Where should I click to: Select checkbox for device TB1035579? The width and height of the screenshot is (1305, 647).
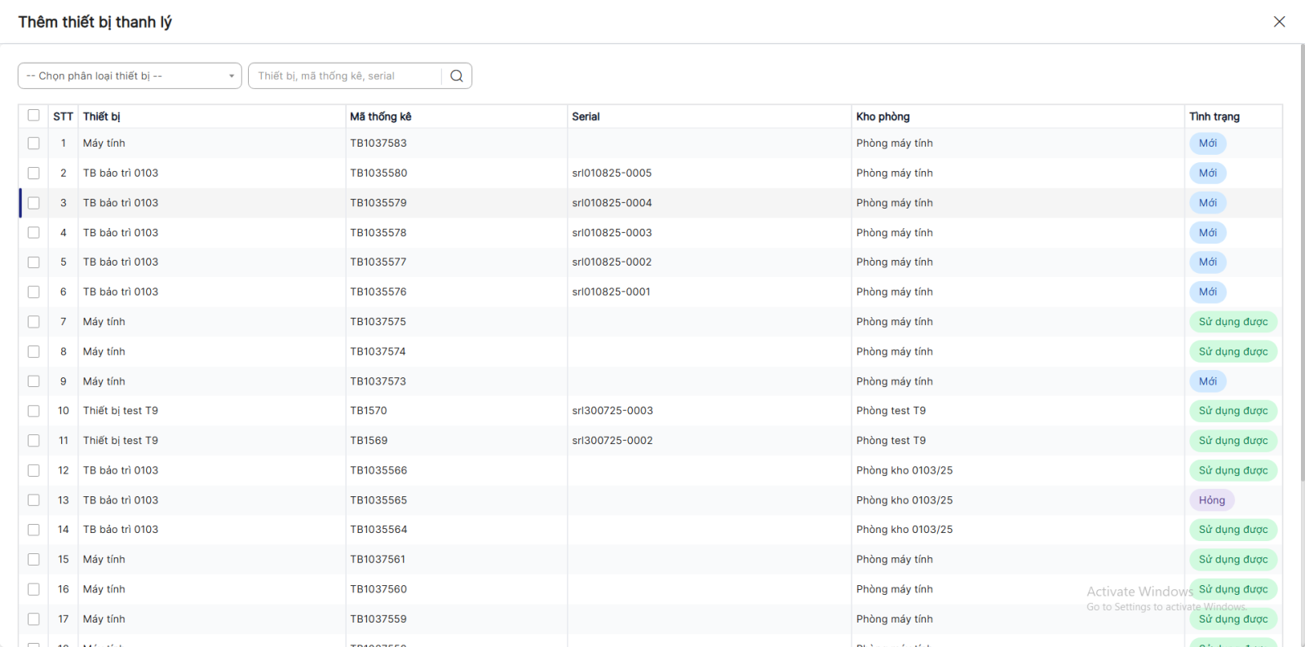point(33,203)
